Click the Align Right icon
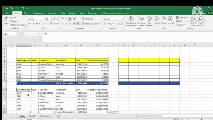 coord(70,24)
